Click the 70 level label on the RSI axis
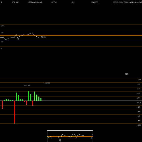 [2, 33]
